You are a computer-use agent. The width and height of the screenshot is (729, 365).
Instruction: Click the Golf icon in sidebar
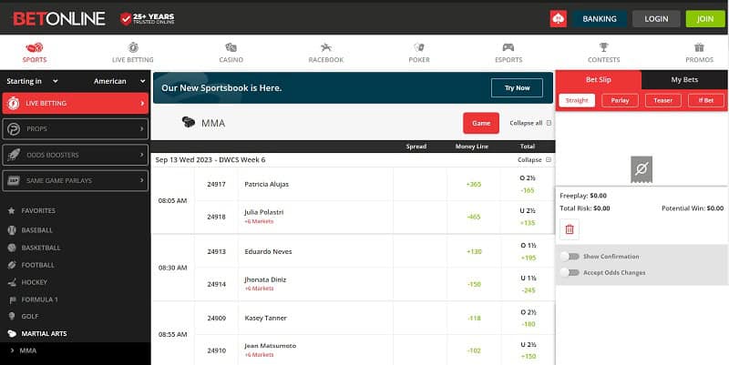(x=12, y=316)
